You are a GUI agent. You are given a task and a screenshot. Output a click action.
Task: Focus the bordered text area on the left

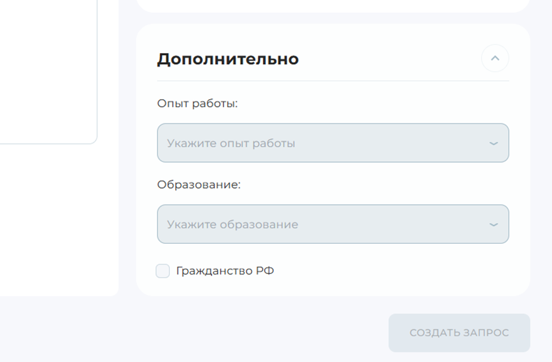click(x=45, y=68)
